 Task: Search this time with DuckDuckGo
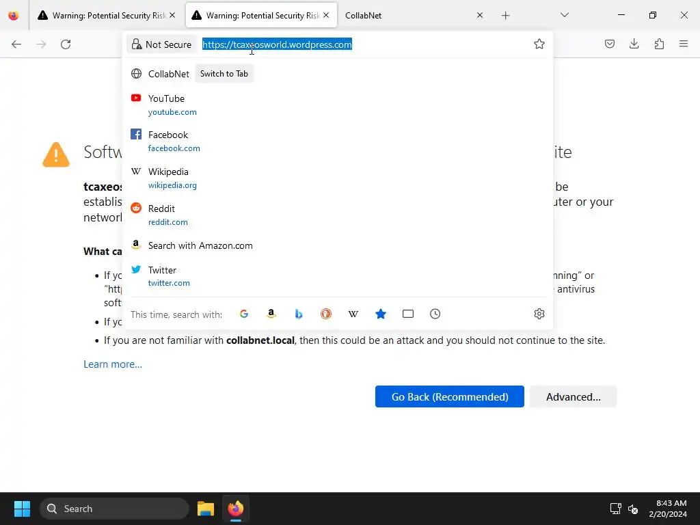coord(326,314)
